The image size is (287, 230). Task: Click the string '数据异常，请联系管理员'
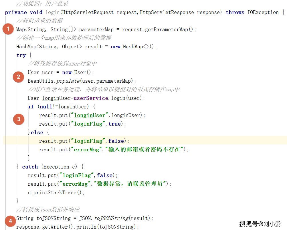point(130,184)
